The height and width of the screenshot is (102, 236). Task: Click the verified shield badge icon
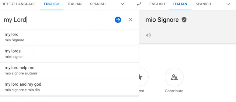(x=184, y=20)
